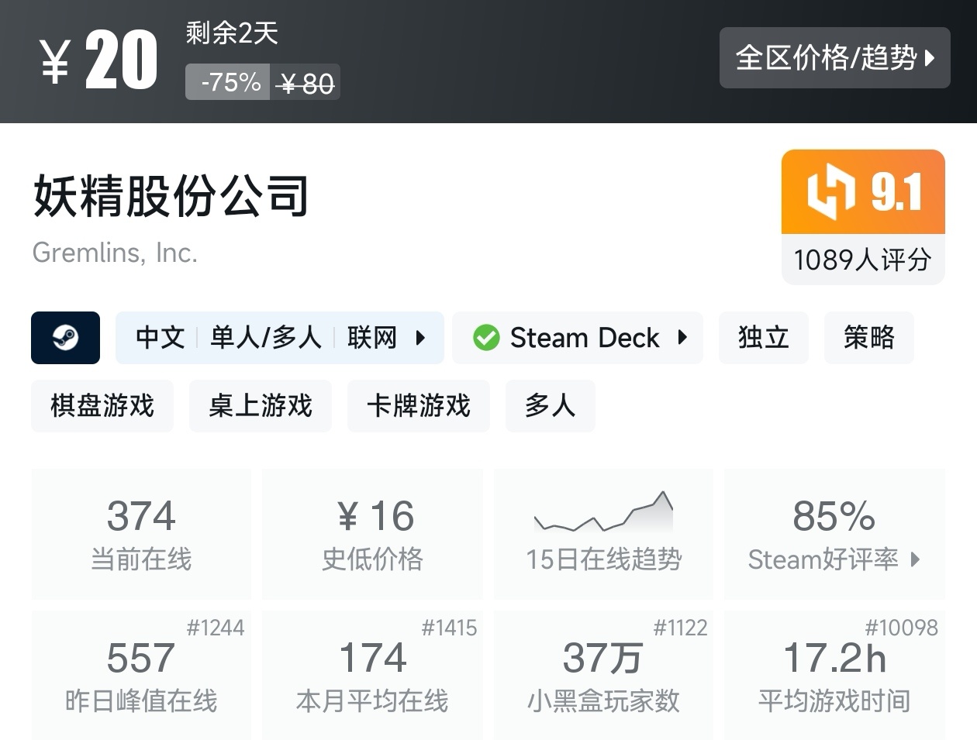977x740 pixels.
Task: Tap the Xiaoheihe score logo icon
Action: point(830,191)
